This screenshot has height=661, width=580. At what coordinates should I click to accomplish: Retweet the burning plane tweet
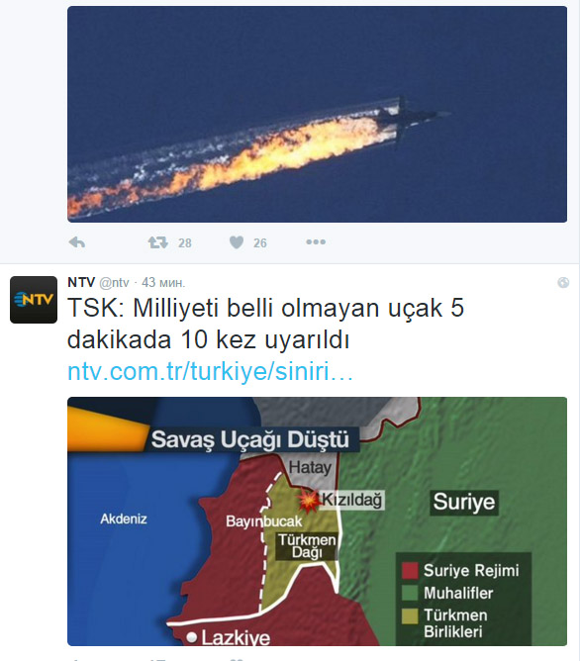pyautogui.click(x=158, y=242)
